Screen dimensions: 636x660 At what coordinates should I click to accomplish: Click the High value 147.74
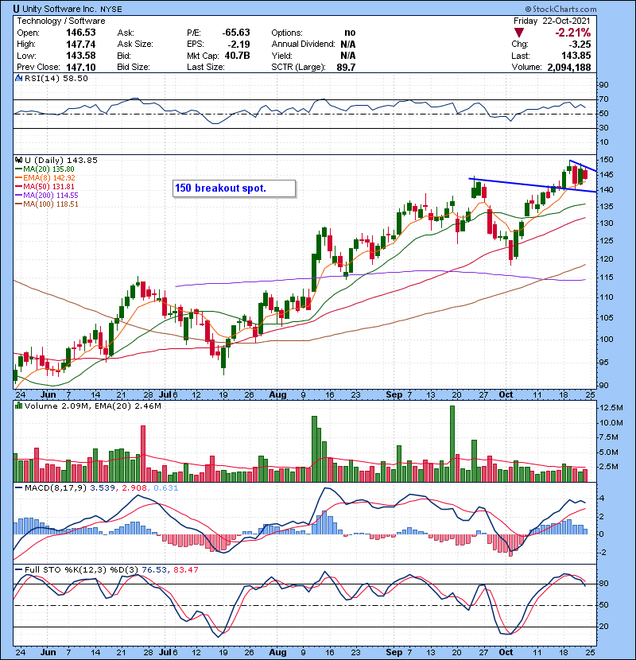coord(81,45)
